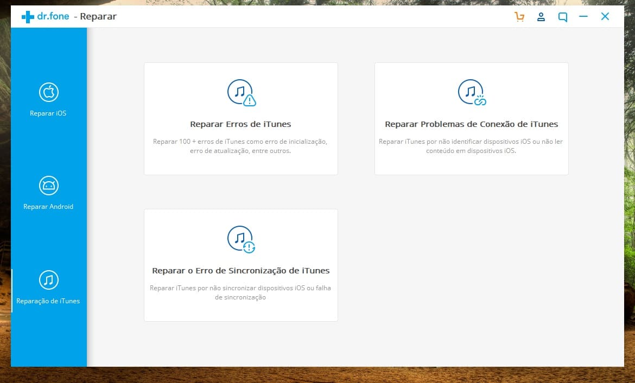Select the Reparar iOS label
635x383 pixels.
[48, 113]
